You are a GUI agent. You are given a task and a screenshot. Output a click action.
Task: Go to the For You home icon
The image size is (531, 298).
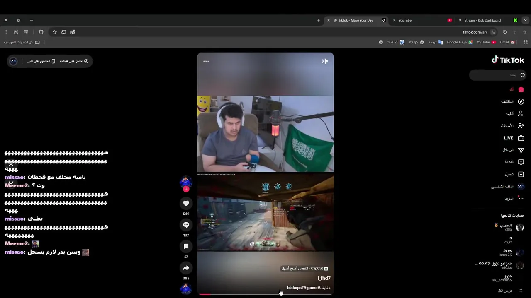pyautogui.click(x=521, y=89)
